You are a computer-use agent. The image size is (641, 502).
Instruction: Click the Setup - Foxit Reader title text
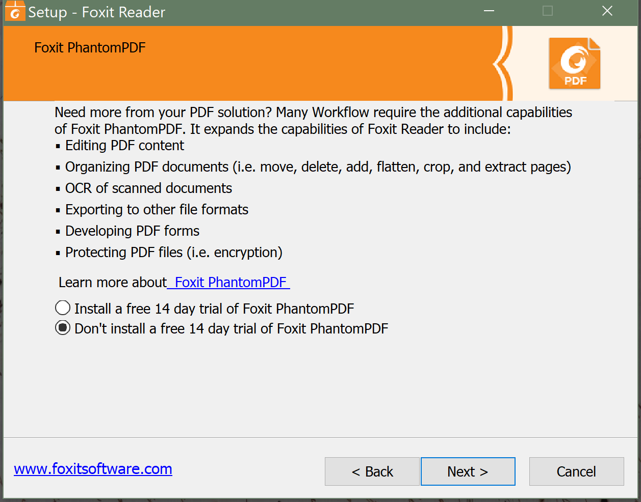click(x=97, y=12)
